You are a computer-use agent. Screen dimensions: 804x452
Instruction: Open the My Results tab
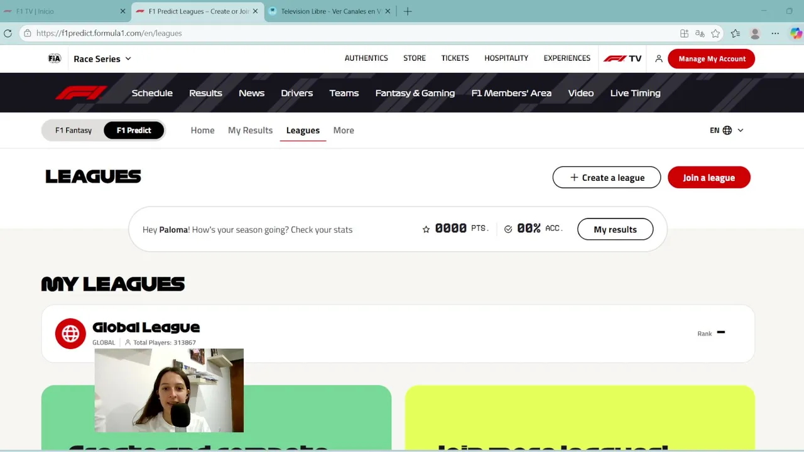[250, 131]
